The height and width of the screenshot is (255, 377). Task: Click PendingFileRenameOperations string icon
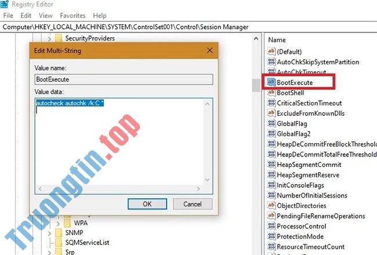(271, 216)
